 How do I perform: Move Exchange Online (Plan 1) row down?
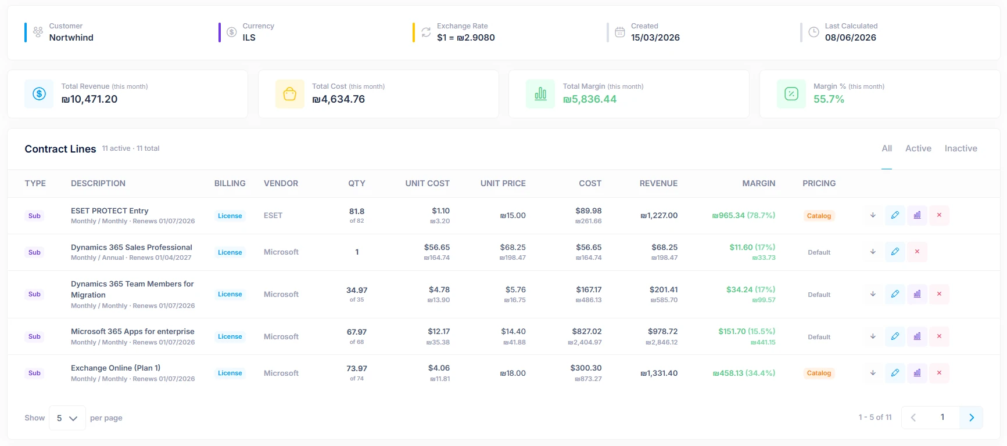click(x=873, y=373)
